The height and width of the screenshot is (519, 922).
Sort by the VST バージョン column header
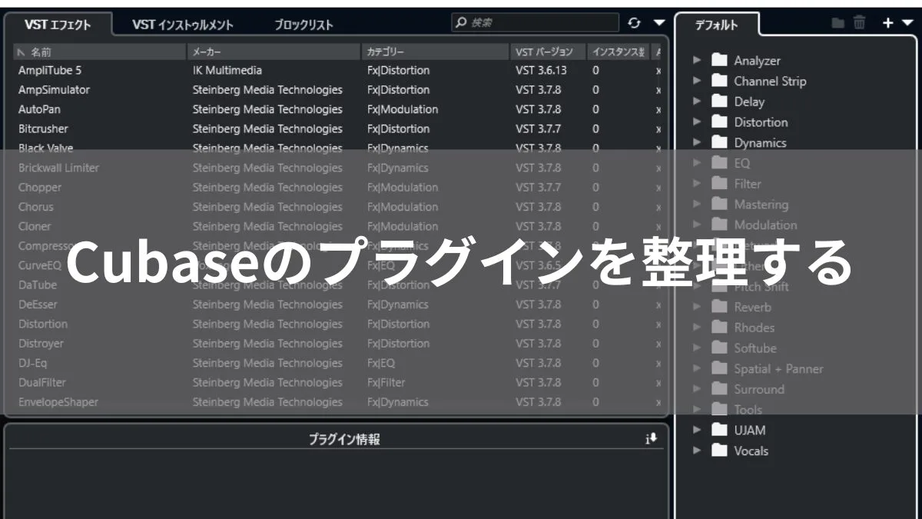point(549,52)
